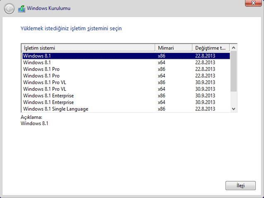
Task: Sort by İşletim sistemi column header
Action: click(88, 48)
